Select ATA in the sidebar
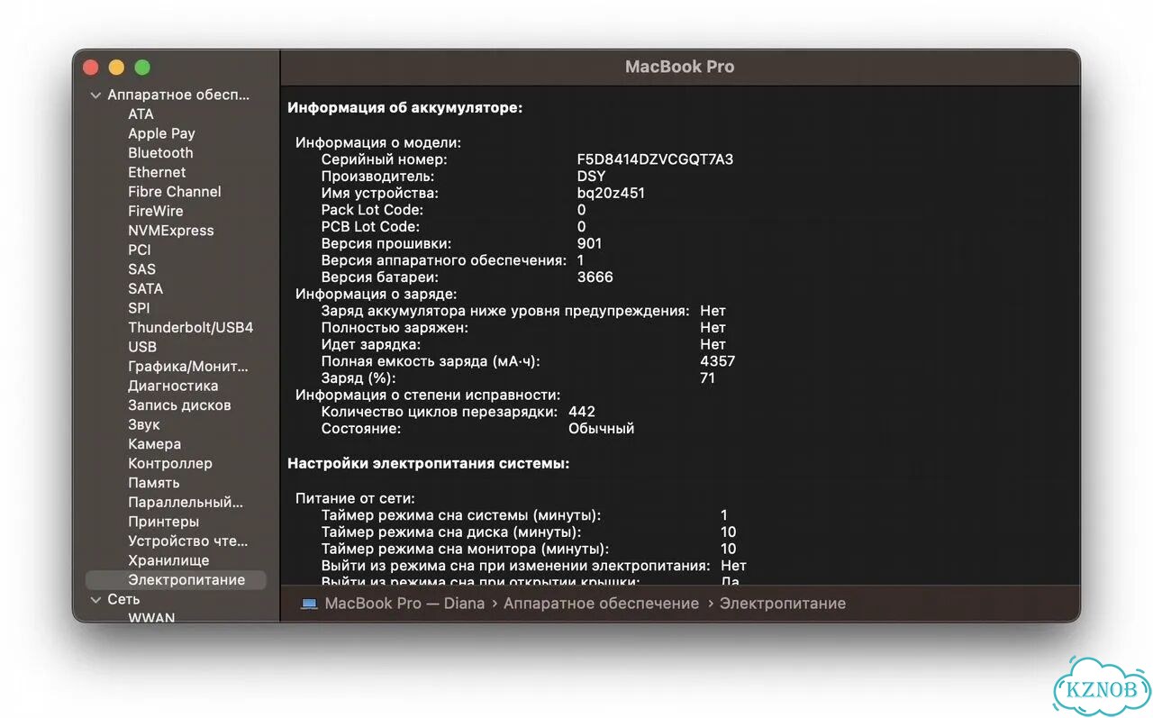Image resolution: width=1153 pixels, height=718 pixels. (x=141, y=114)
